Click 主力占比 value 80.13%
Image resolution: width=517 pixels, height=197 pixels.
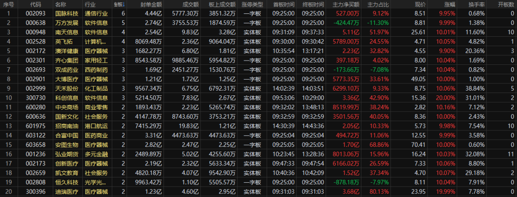click(379, 192)
